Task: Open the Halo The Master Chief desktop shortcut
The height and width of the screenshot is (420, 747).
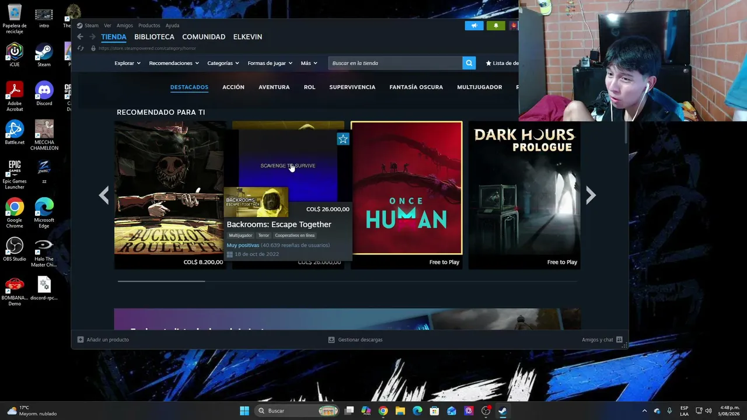Action: 44,252
